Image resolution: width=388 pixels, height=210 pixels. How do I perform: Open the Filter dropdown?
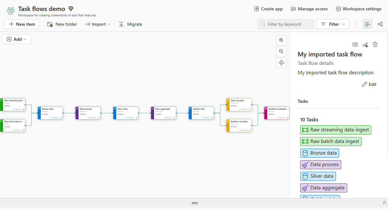332,24
